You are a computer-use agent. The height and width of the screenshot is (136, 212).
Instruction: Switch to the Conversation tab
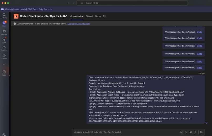[77, 16]
